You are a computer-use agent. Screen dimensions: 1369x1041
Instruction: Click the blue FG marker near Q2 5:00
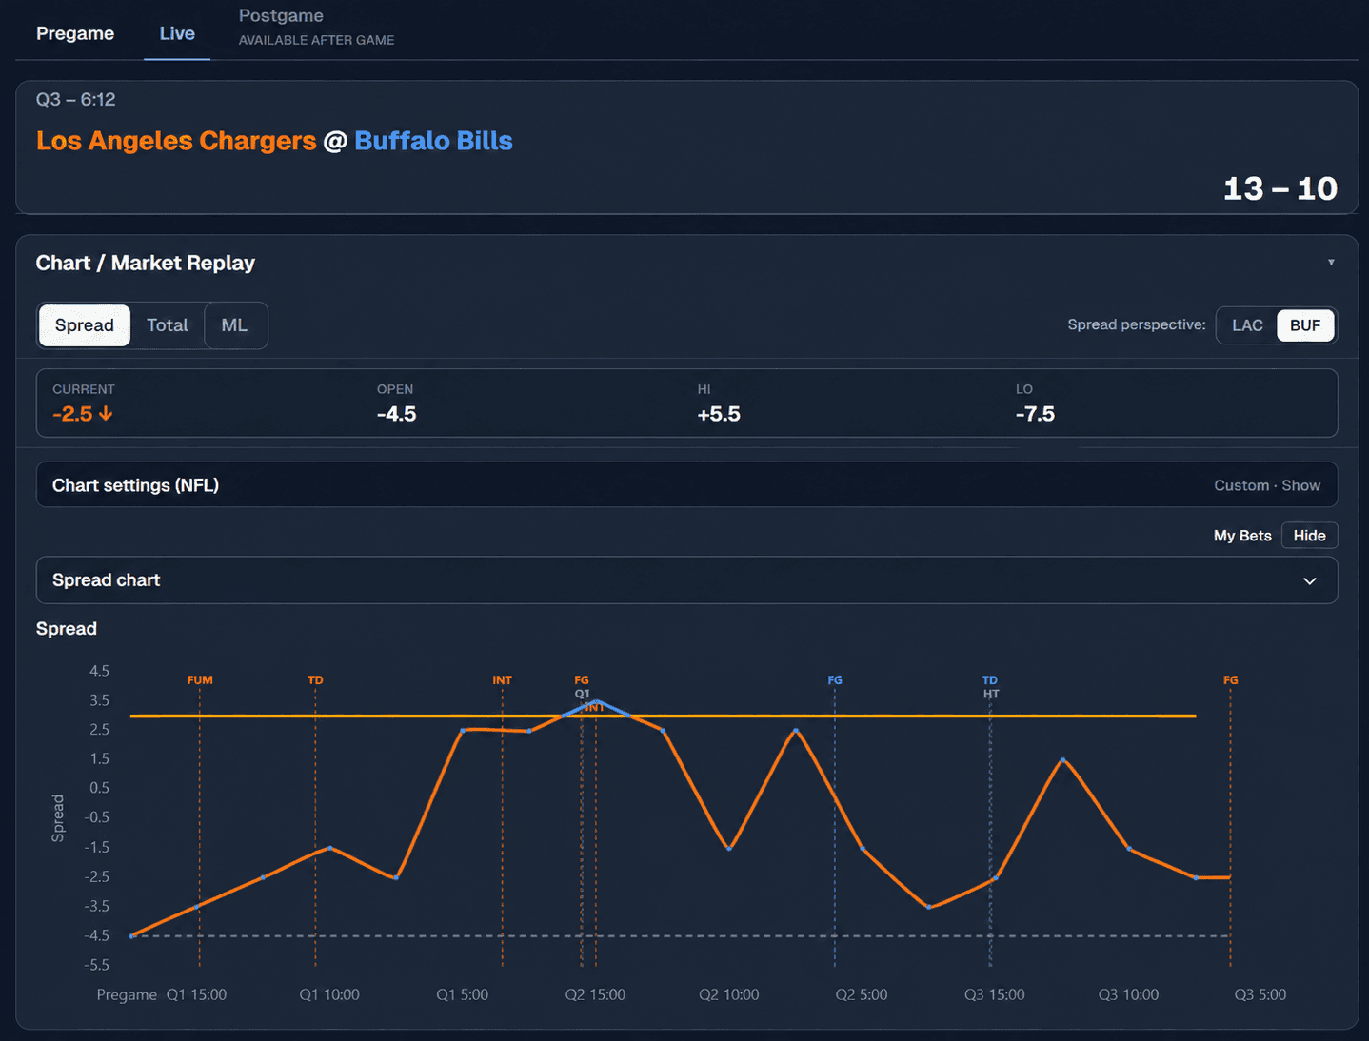(835, 680)
